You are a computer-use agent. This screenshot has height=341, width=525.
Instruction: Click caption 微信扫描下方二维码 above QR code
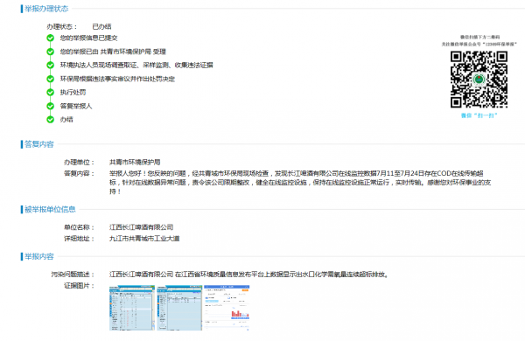pos(479,37)
